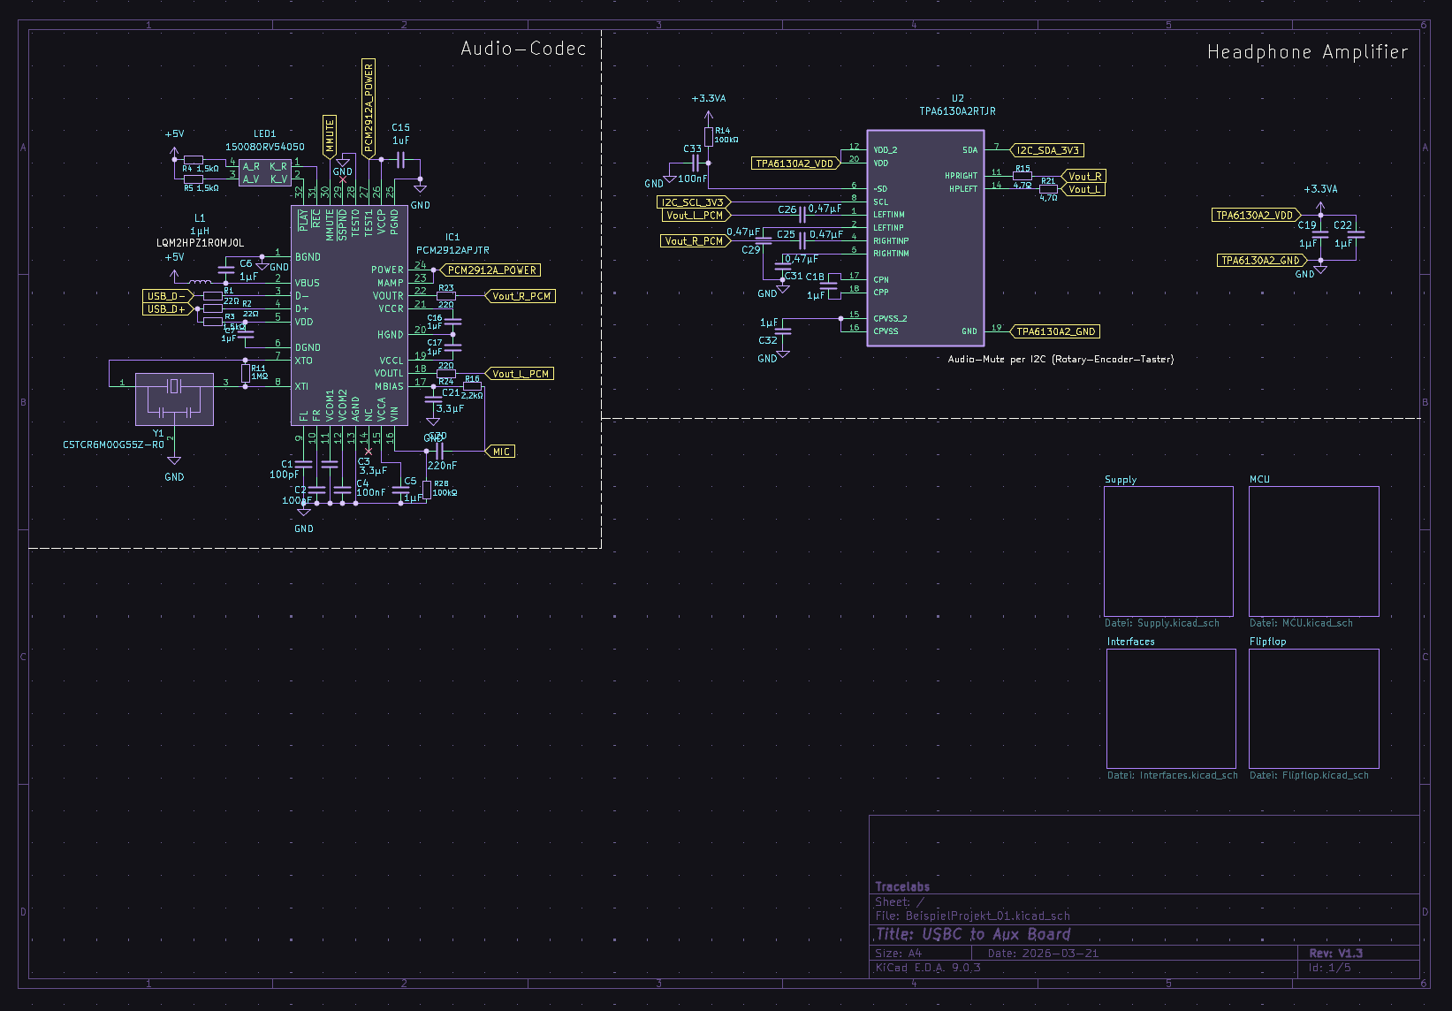The width and height of the screenshot is (1452, 1011).
Task: Open the Flipflop hierarchical sheet
Action: pos(1313,709)
